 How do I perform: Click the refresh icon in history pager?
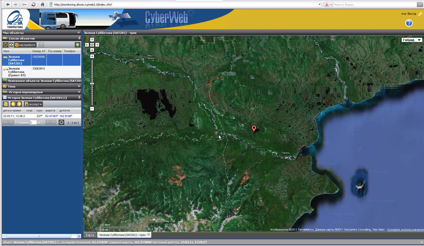pyautogui.click(x=61, y=122)
